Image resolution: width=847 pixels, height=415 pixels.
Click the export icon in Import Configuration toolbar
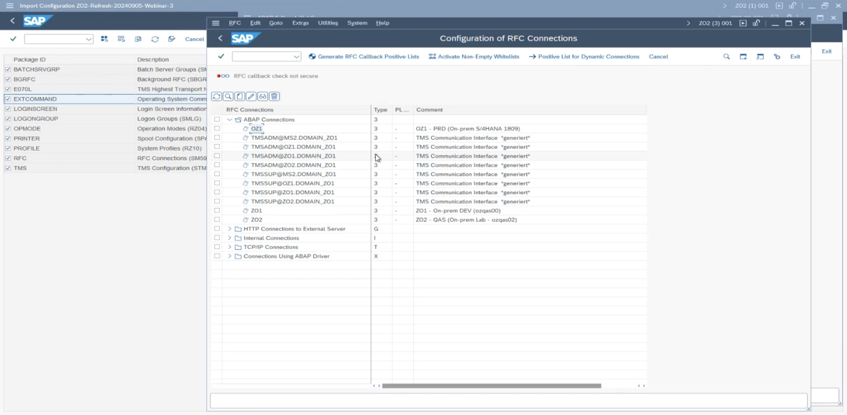[172, 39]
